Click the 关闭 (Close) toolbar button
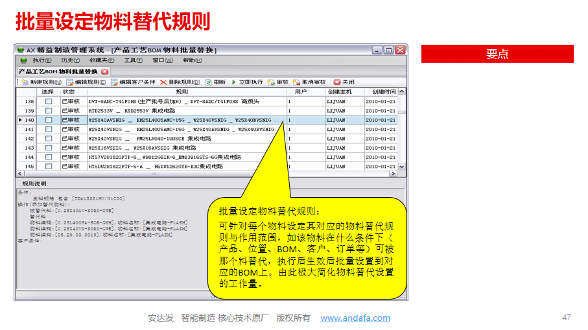Viewport: 588px width, 330px height. pos(337,82)
